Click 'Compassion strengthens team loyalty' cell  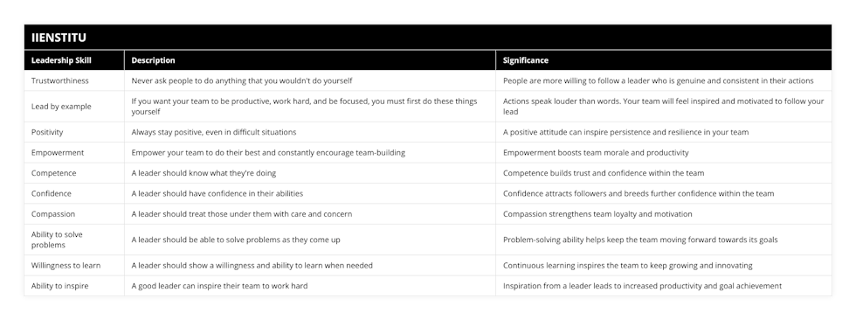click(664, 214)
